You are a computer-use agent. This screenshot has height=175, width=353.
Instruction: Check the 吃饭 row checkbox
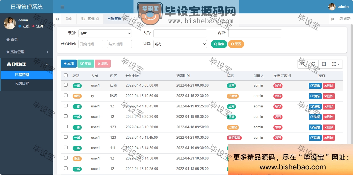tap(66, 95)
